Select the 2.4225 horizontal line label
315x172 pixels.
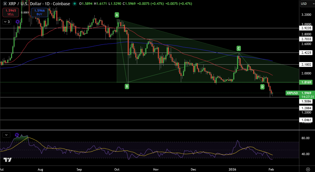(x=307, y=53)
